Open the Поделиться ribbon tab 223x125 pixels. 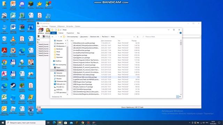70,33
